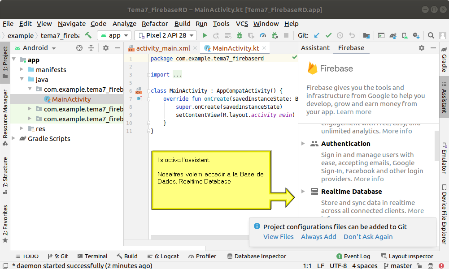Open Resource Manager side tab

[5, 117]
